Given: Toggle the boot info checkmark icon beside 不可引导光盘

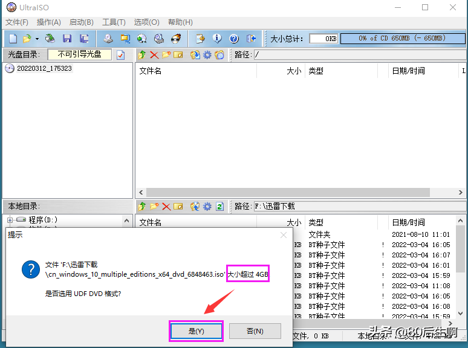Looking at the screenshot, I should click(121, 55).
